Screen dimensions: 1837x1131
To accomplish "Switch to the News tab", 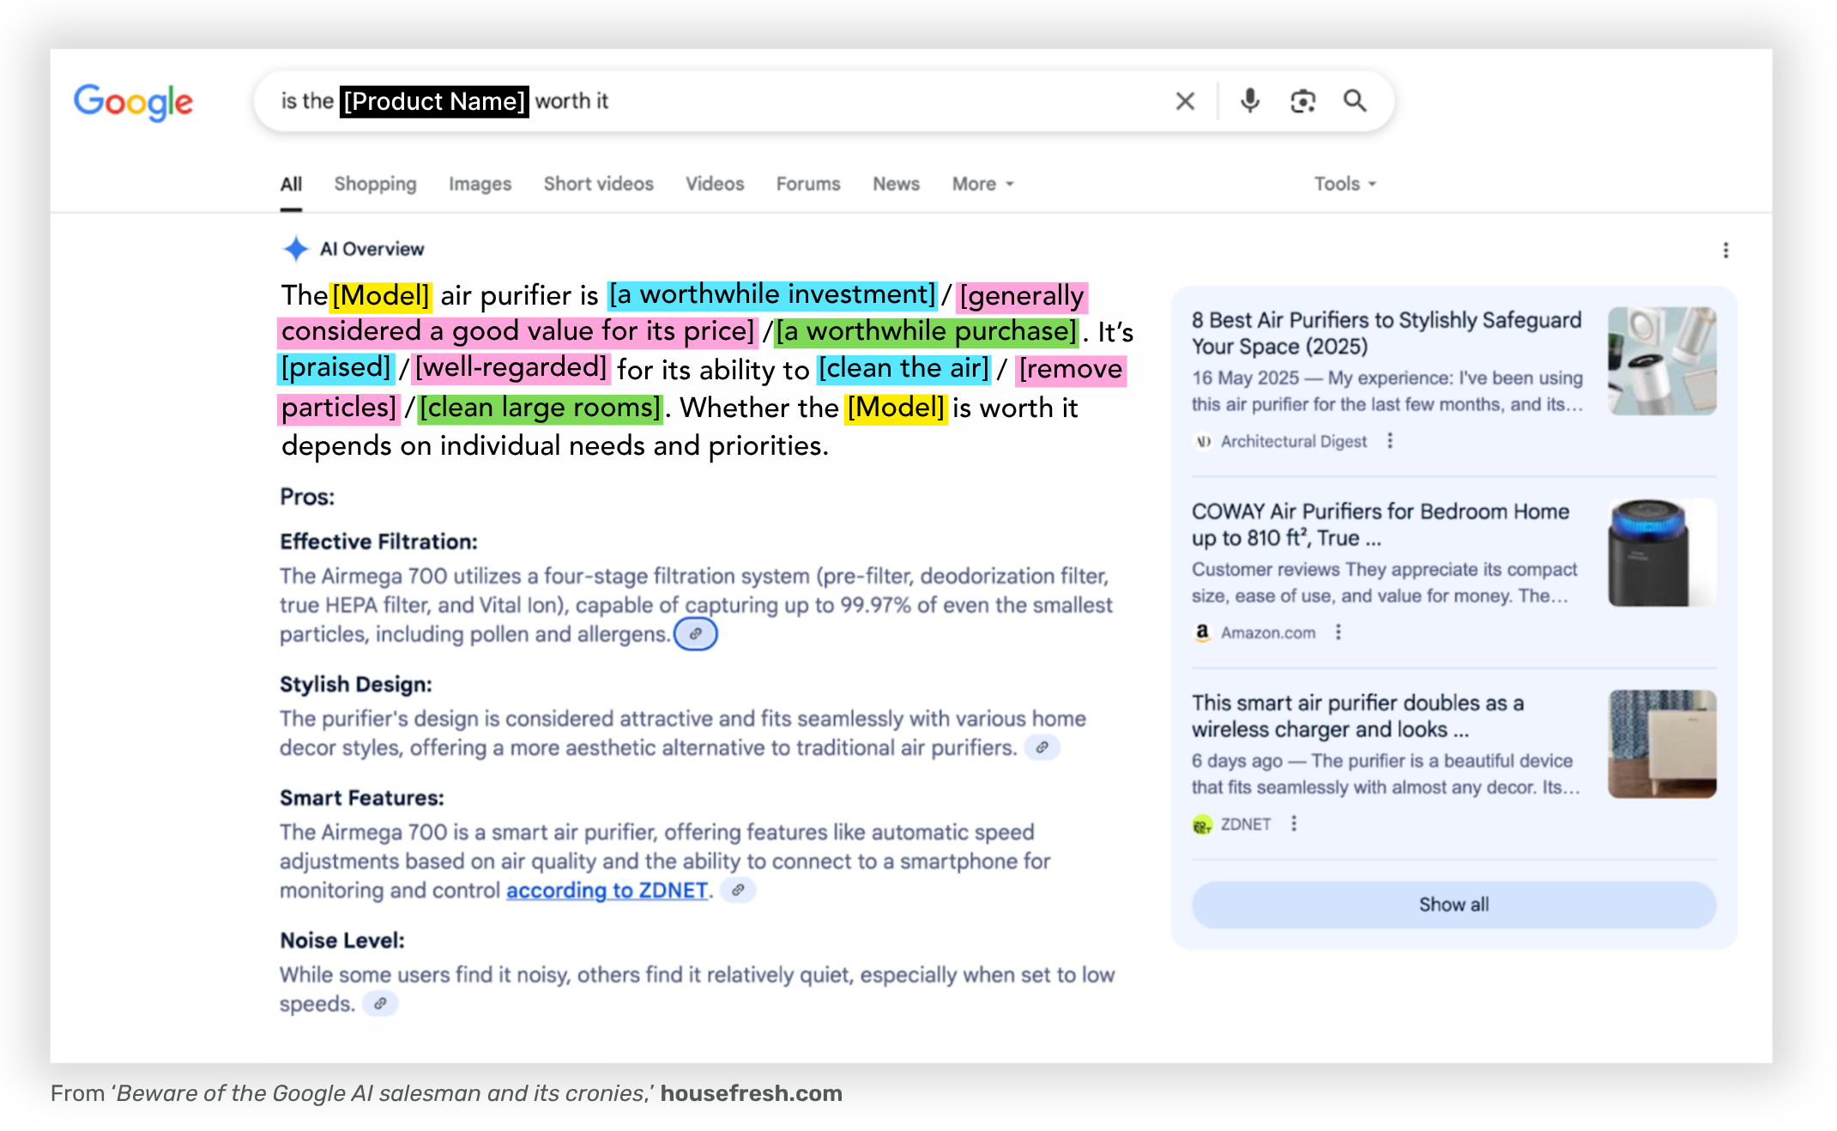I will point(895,184).
